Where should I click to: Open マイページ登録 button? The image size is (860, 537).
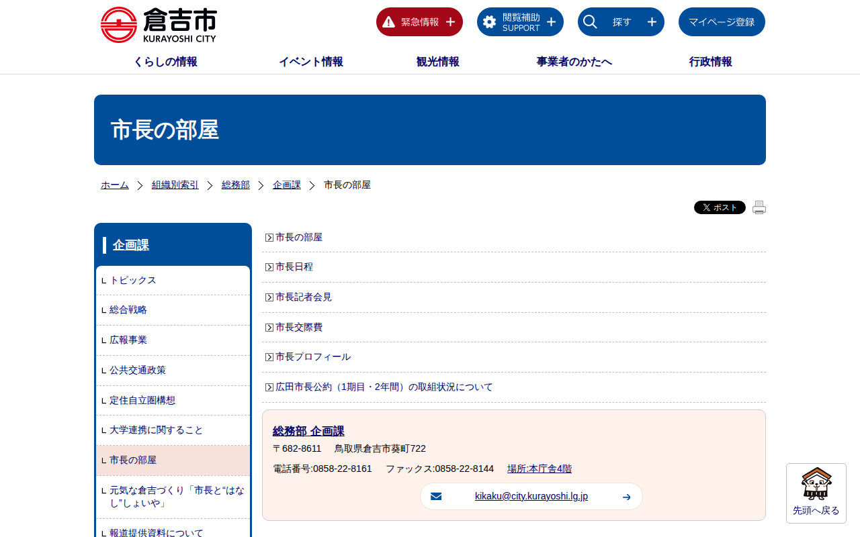(722, 22)
